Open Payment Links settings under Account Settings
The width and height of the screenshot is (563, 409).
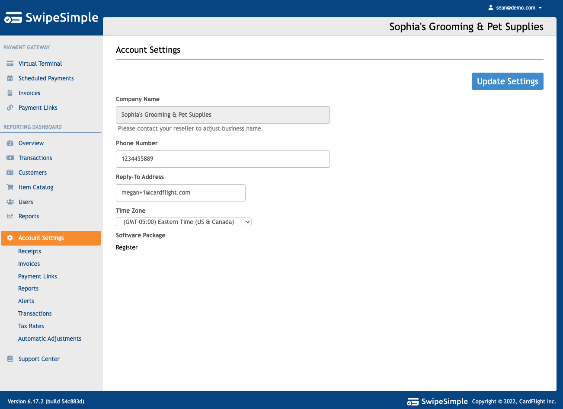coord(38,276)
